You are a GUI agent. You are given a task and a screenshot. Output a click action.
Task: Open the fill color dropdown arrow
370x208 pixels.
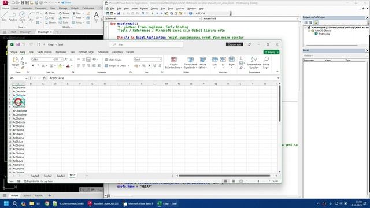[x=64, y=66]
